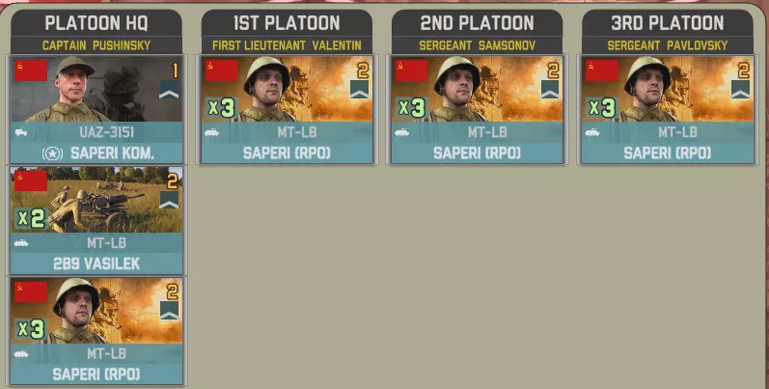
Task: Select the Platoon HQ header
Action: 96,23
